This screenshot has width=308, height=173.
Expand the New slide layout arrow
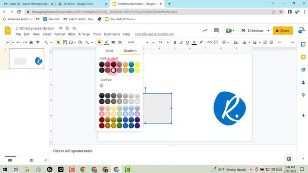tap(13, 42)
